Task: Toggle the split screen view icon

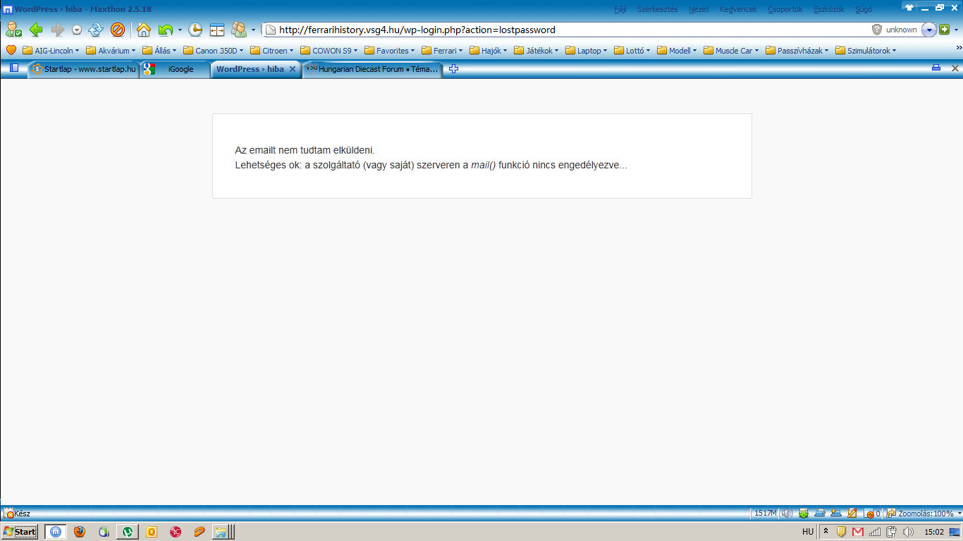Action: coord(217,30)
